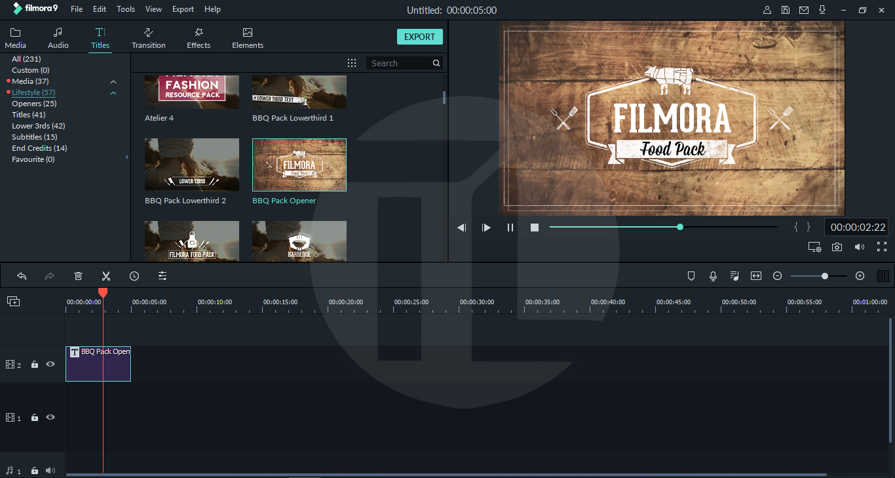This screenshot has height=478, width=895.
Task: Collapse the category sidebar with the arrow
Action: pos(126,157)
